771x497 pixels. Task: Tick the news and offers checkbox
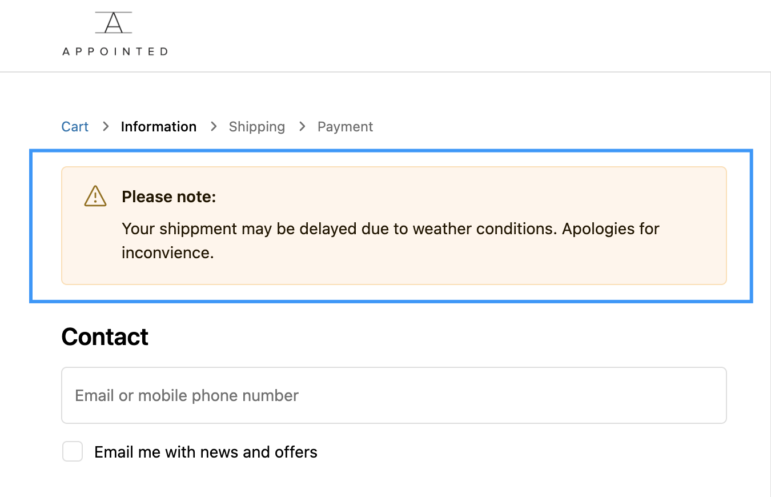click(73, 451)
